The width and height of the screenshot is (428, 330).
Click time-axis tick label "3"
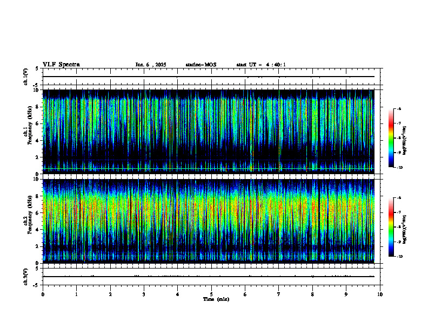[144, 294]
